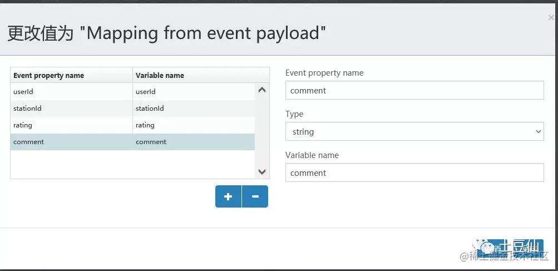Select the rating event property cell
Image resolution: width=558 pixels, height=271 pixels.
pyautogui.click(x=72, y=125)
